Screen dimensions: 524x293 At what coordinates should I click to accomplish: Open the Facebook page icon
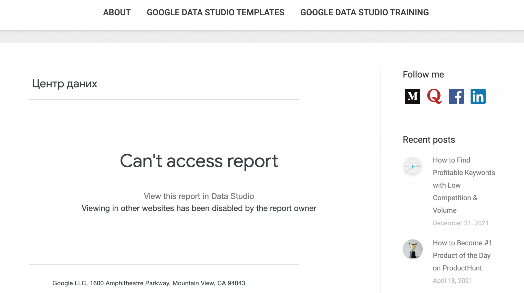pyautogui.click(x=457, y=96)
